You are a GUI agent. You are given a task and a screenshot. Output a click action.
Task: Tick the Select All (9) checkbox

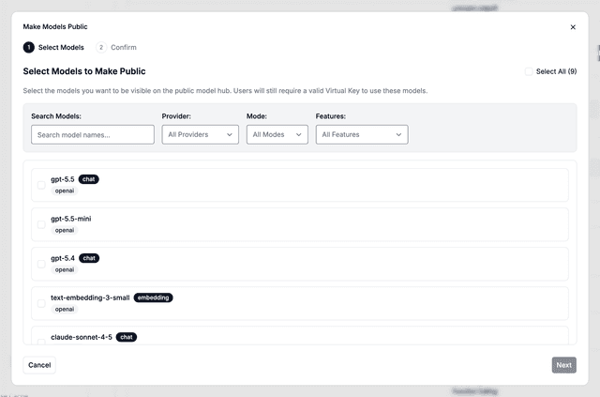click(x=529, y=71)
